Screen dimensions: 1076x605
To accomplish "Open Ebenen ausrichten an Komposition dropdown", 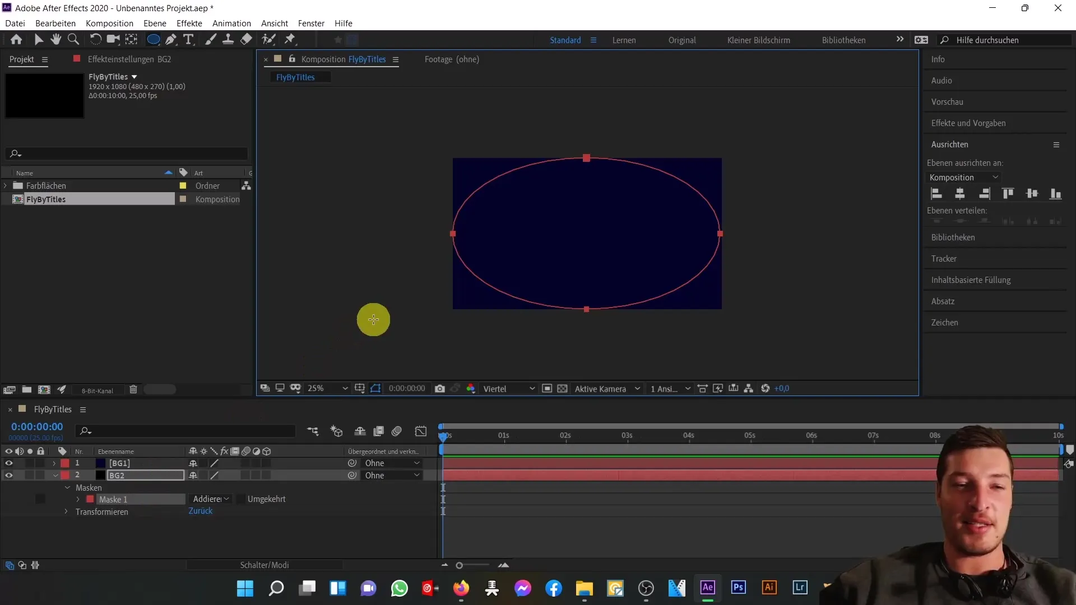I will (964, 178).
